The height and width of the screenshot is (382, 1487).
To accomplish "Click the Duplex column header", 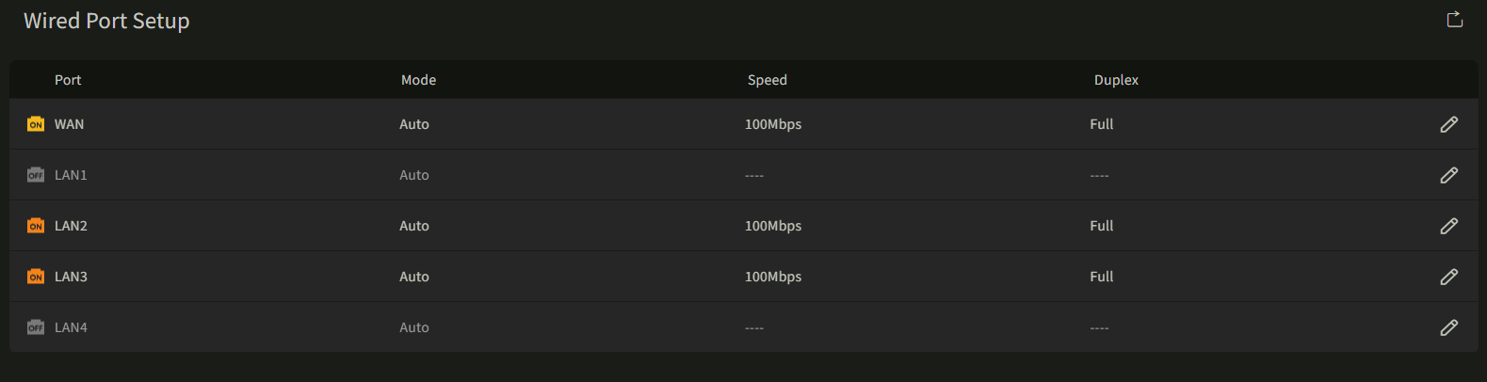I will [1116, 80].
